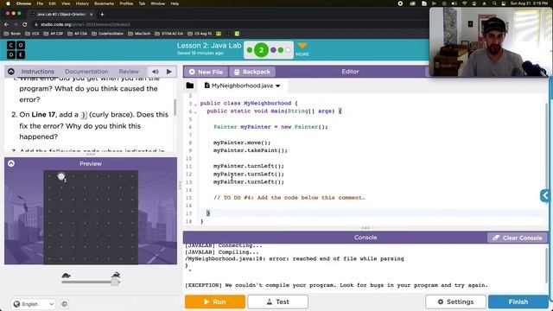Reload the page in Chrome
Screen dimensions: 553x311
click(x=25, y=24)
